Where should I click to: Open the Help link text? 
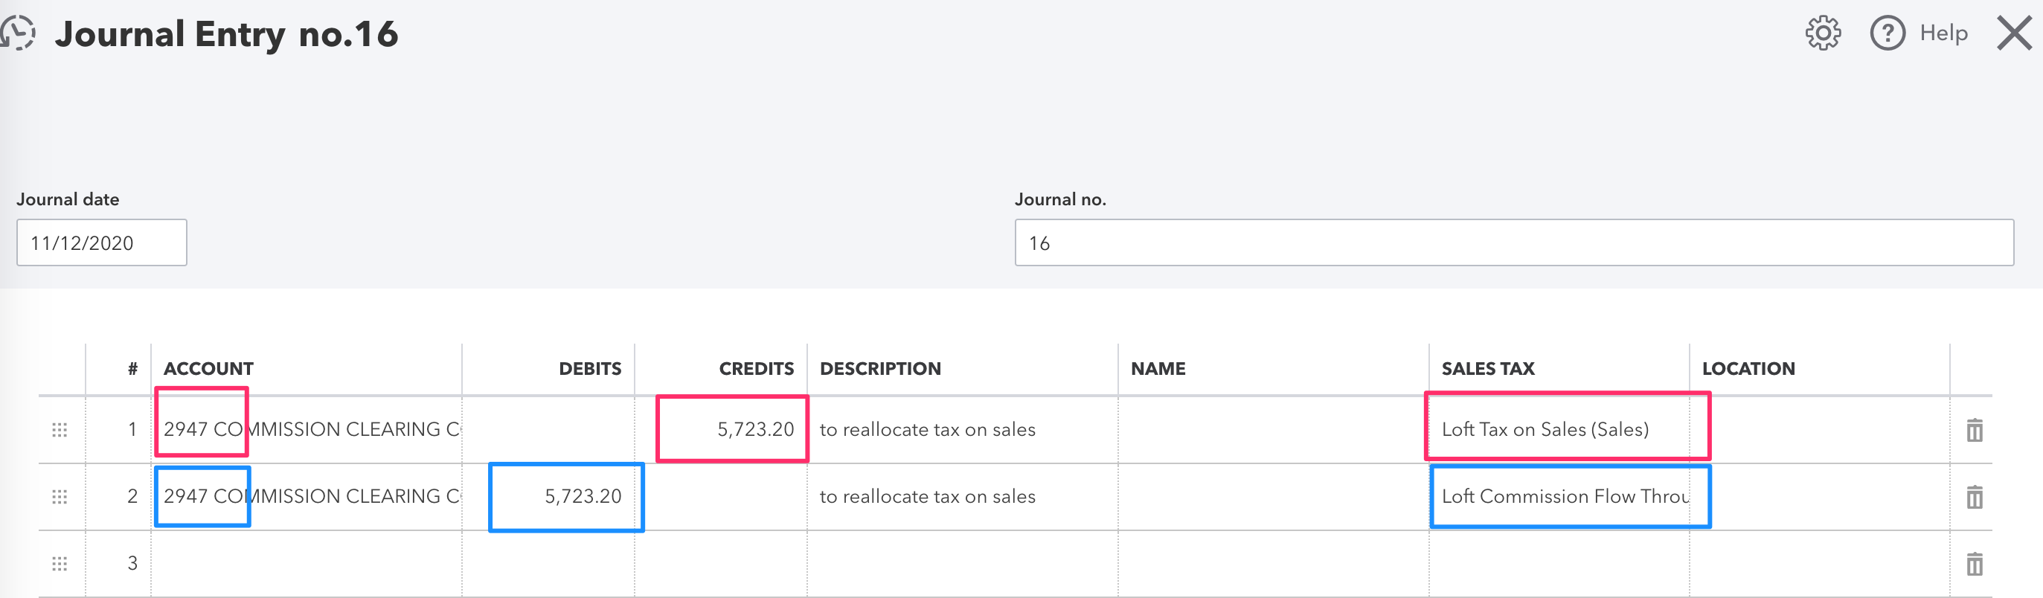1944,33
